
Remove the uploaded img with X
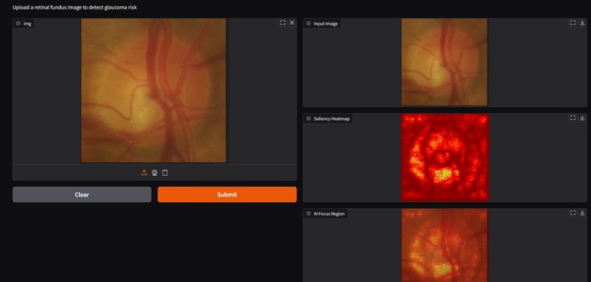tap(292, 23)
